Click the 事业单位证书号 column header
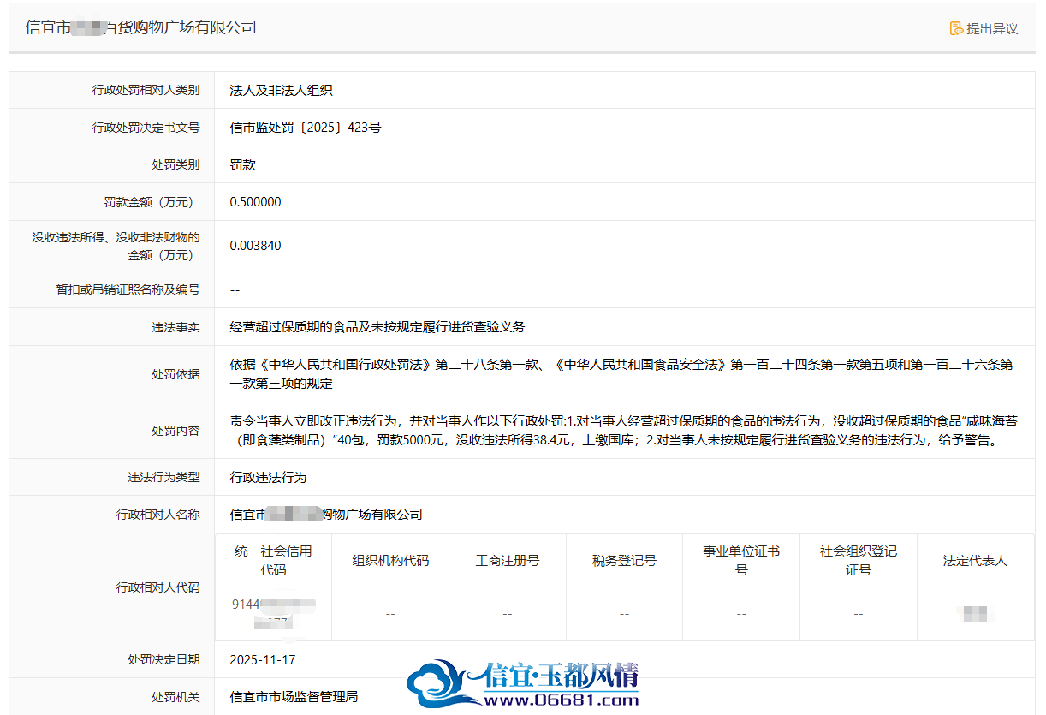1046x715 pixels. pos(741,561)
